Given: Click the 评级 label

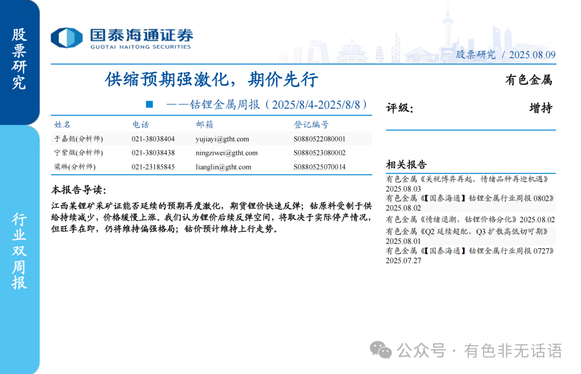Looking at the screenshot, I should [x=399, y=108].
